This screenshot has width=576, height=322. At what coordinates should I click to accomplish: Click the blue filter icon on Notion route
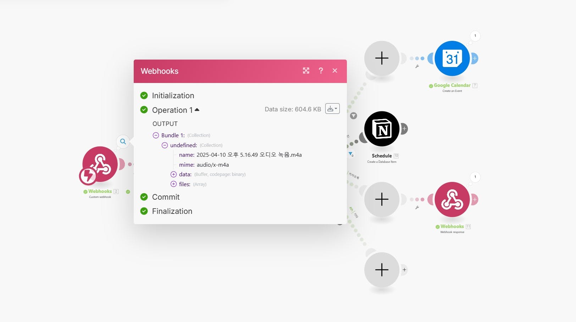[x=350, y=154]
